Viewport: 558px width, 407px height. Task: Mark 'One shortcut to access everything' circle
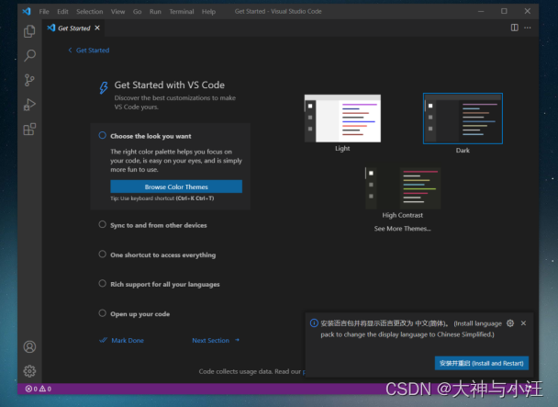click(103, 254)
